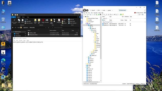Select the shaders folder in tree
The height and width of the screenshot is (91, 162).
(95, 50)
